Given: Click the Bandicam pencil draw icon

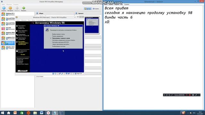Looking at the screenshot, I should [196, 95].
